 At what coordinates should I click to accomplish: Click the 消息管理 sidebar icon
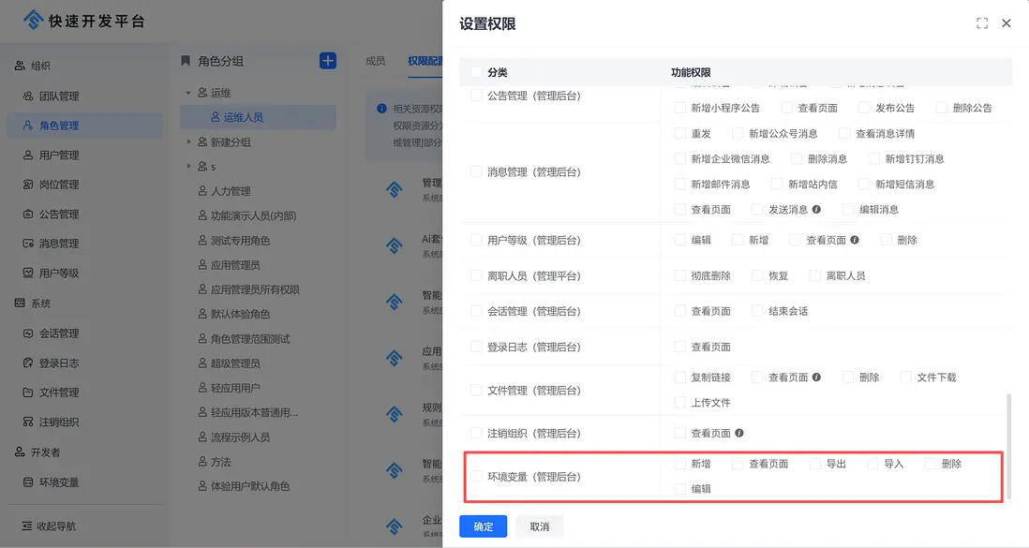click(x=28, y=244)
